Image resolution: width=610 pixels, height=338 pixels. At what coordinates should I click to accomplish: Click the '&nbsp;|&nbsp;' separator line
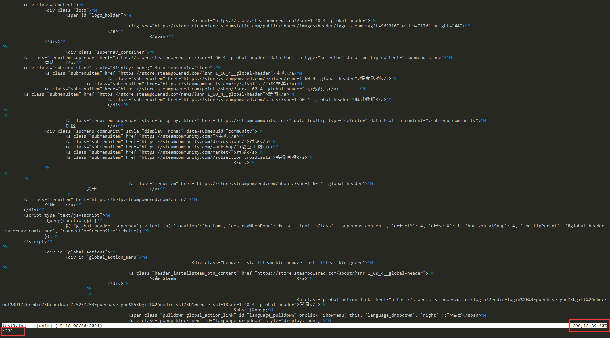pos(253,310)
